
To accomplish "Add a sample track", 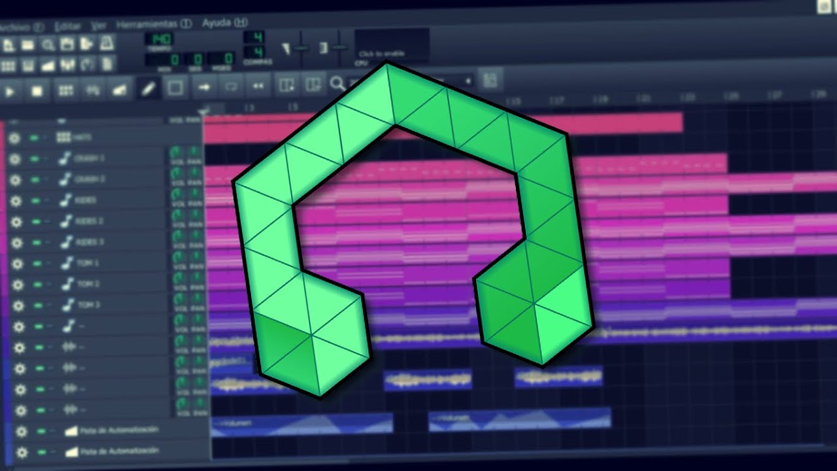I will pyautogui.click(x=92, y=90).
